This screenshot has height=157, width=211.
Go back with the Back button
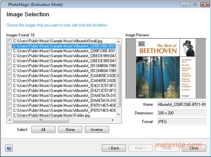[114, 148]
